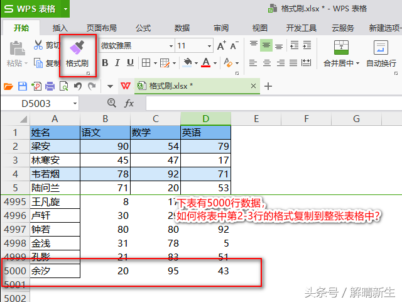This screenshot has width=402, height=302.
Task: Open the 视图 ribbon tab
Action: tap(259, 28)
